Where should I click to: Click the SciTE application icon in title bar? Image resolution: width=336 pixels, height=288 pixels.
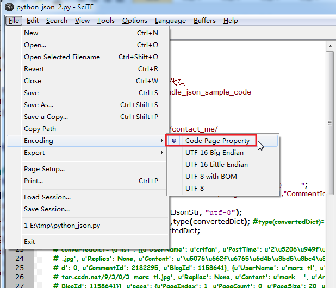point(9,7)
